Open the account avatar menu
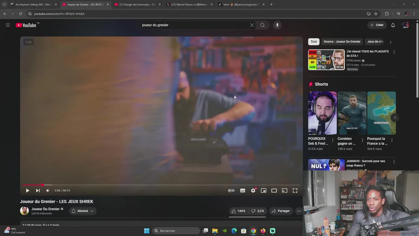The height and width of the screenshot is (236, 419). click(406, 25)
